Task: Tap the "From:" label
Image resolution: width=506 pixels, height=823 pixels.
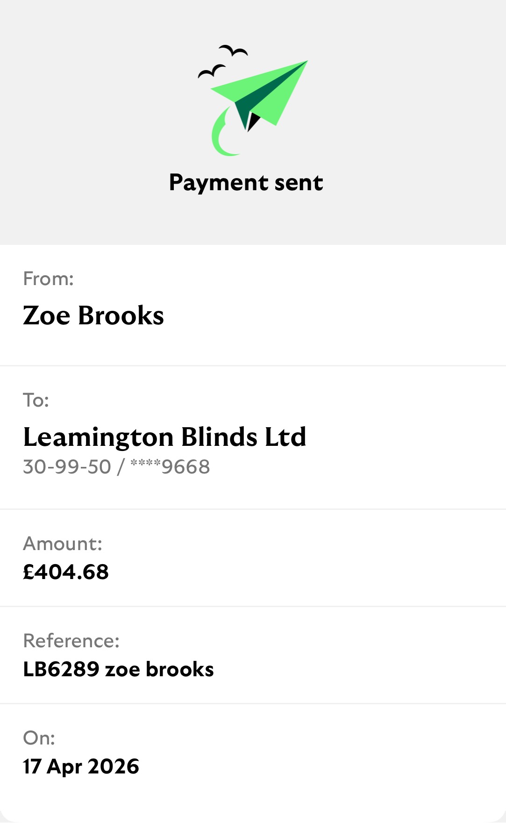Action: [x=48, y=279]
